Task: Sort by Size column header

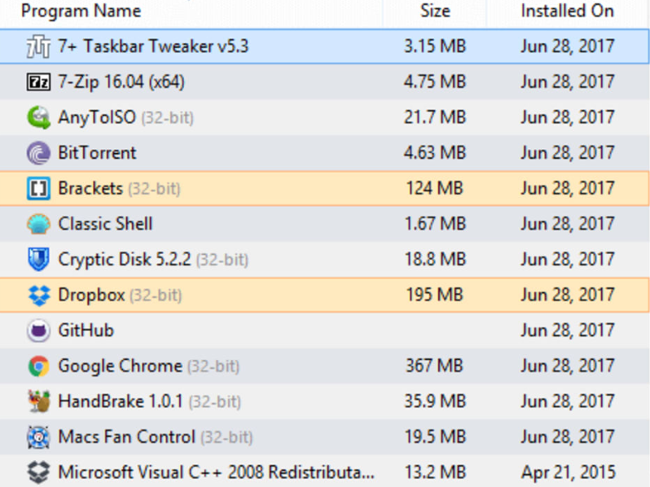Action: pyautogui.click(x=435, y=11)
